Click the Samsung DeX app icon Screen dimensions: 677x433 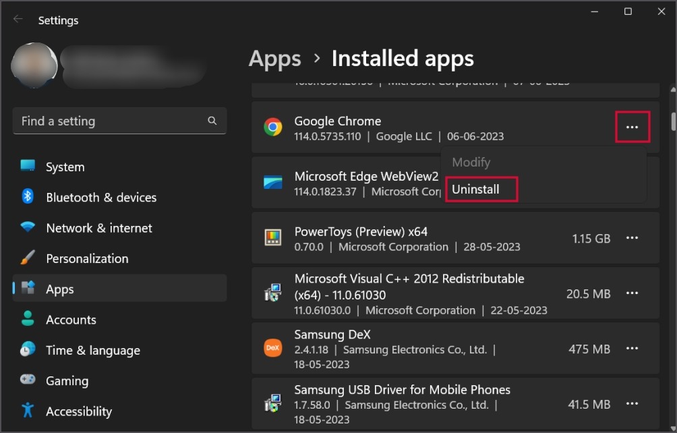[273, 348]
